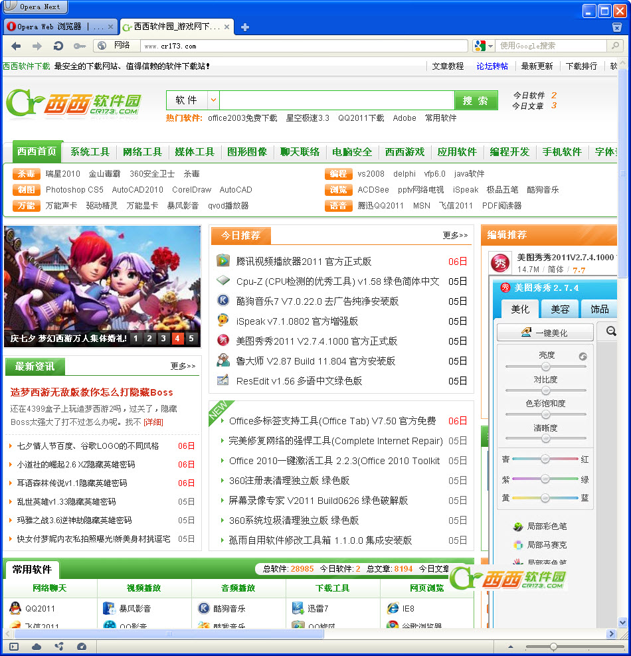Open the 系统工具 navigation tab
Viewport: 631px width, 656px height.
click(x=90, y=151)
